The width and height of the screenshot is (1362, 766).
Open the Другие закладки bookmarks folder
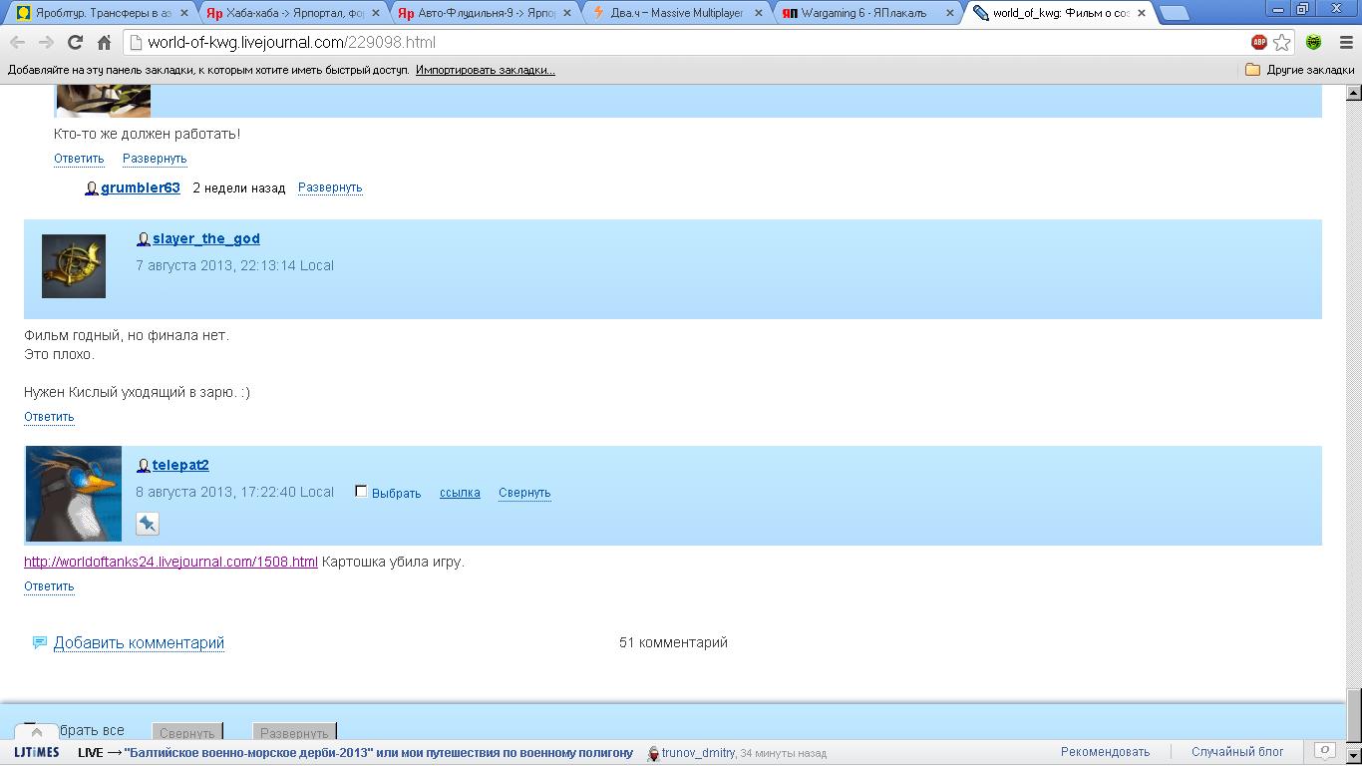[x=1300, y=70]
